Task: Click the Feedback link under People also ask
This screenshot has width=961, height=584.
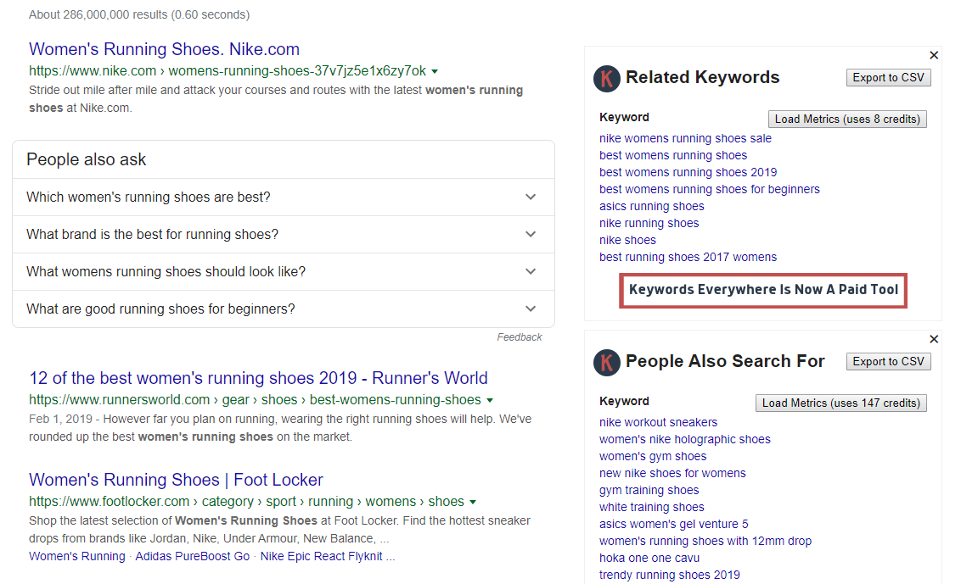Action: pyautogui.click(x=519, y=336)
